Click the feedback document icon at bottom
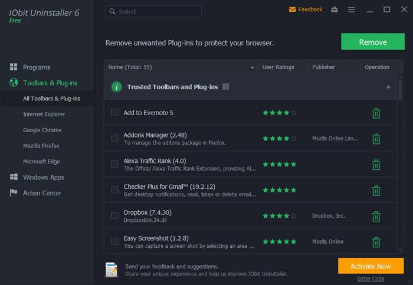Image resolution: width=413 pixels, height=285 pixels. click(x=112, y=270)
